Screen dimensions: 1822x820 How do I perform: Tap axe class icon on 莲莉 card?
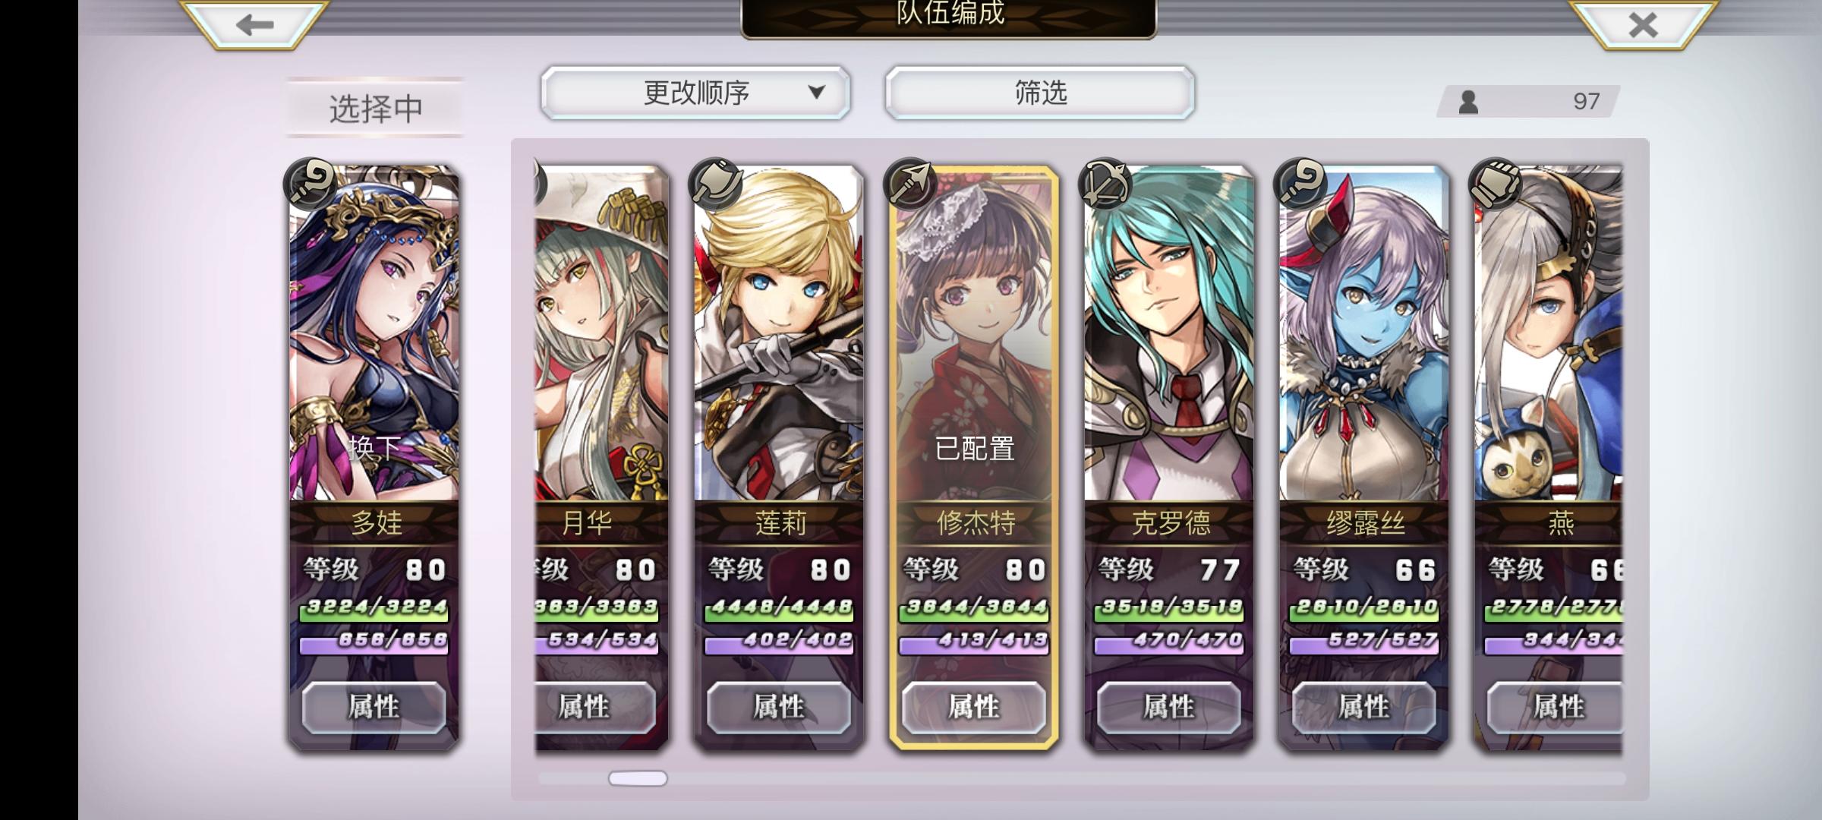pos(715,184)
